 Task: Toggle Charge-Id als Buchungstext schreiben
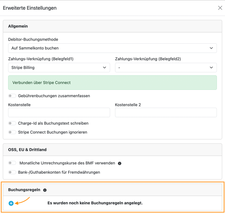(x=12, y=123)
